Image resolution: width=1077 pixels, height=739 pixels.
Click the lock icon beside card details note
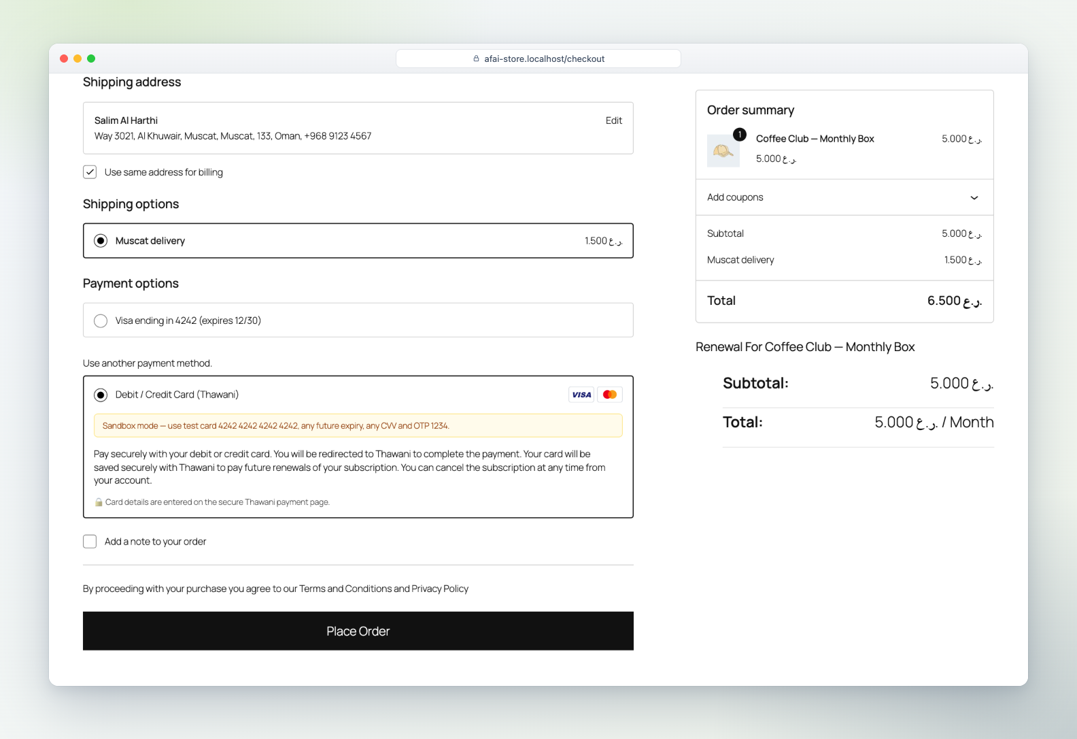(x=99, y=502)
